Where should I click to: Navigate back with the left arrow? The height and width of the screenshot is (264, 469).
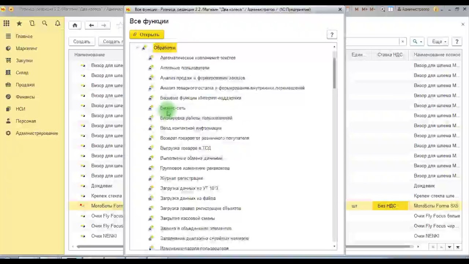(x=91, y=25)
